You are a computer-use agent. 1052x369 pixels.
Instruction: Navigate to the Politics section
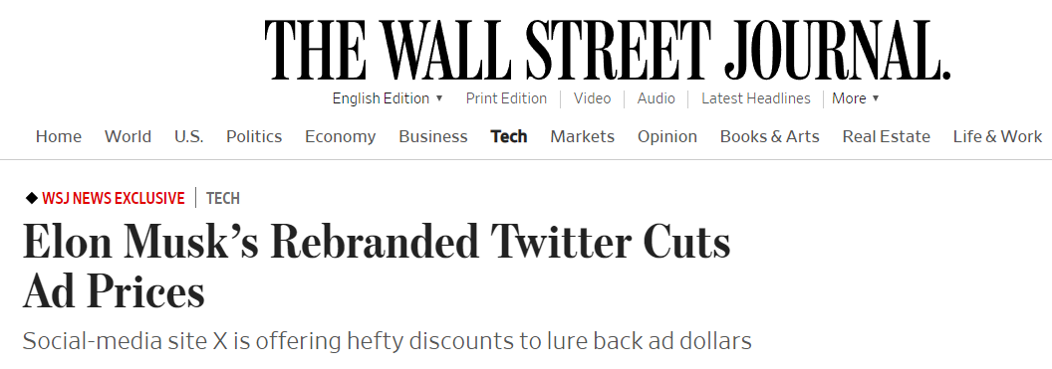[x=254, y=136]
